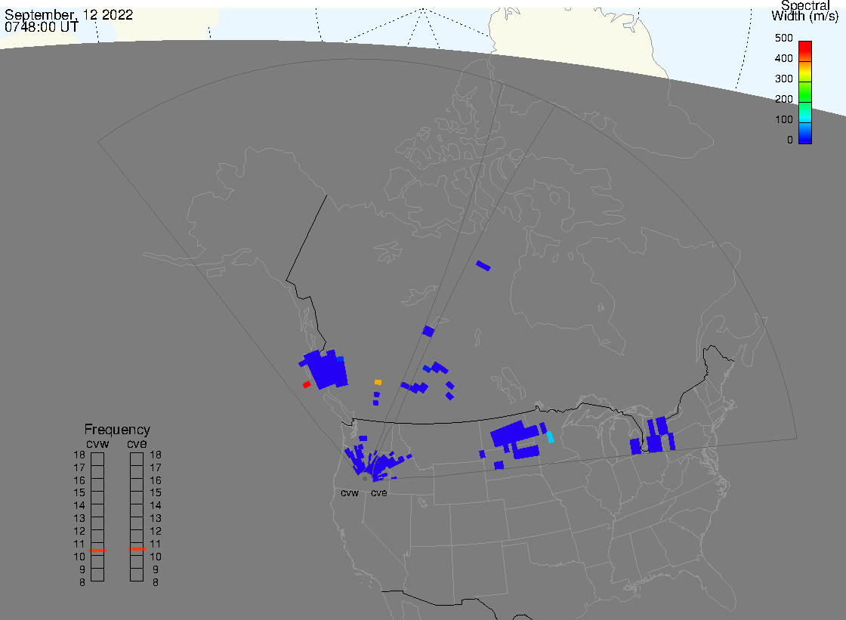Click the 200 value on the color scale

pos(783,99)
